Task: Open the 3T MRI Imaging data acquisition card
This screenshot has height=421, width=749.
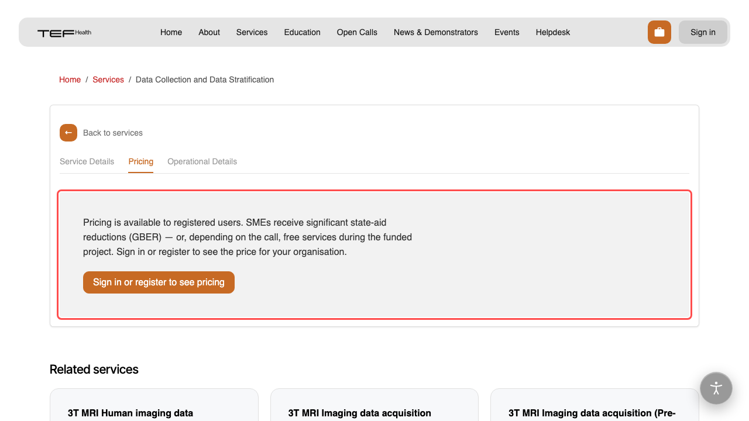Action: [374, 405]
